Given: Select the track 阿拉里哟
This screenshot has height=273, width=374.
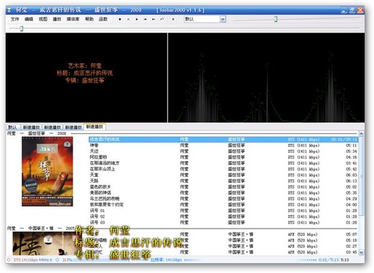Looking at the screenshot, I should [223, 157].
